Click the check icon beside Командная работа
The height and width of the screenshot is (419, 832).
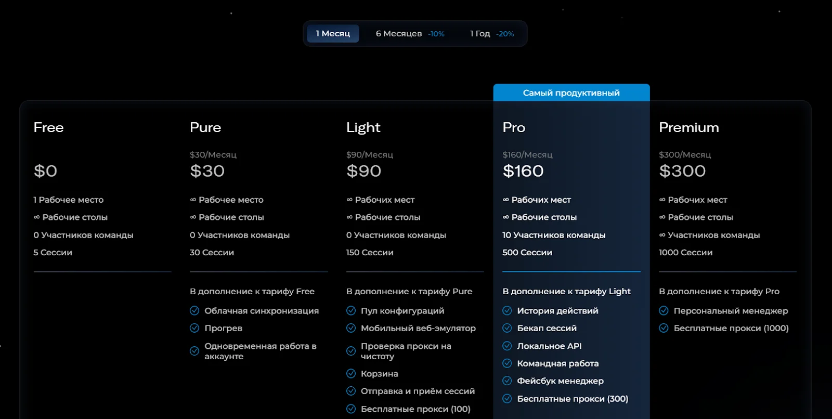pyautogui.click(x=507, y=363)
